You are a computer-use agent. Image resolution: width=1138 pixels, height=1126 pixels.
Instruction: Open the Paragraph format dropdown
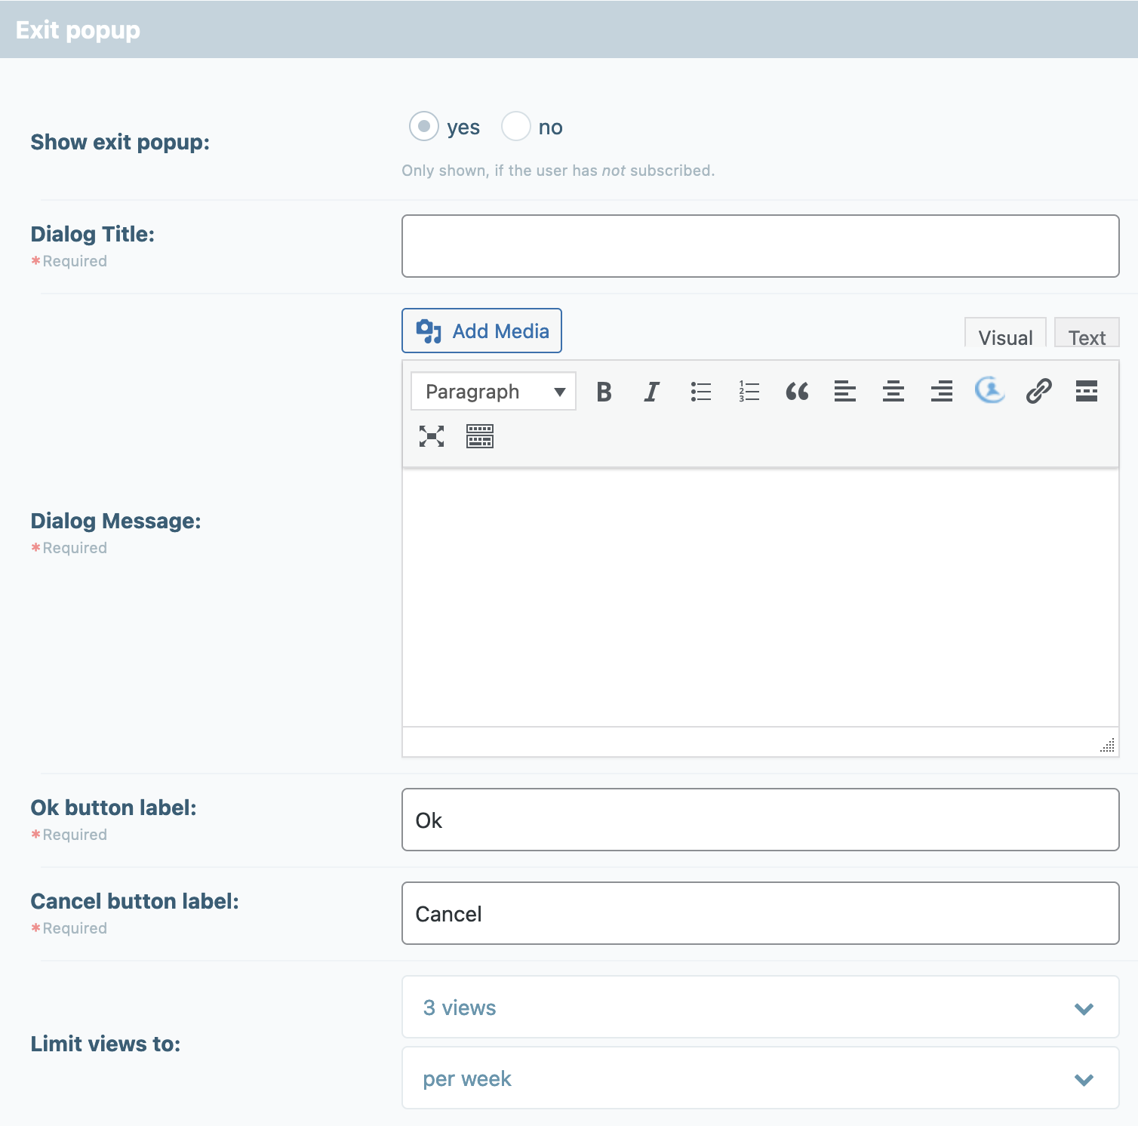point(494,391)
